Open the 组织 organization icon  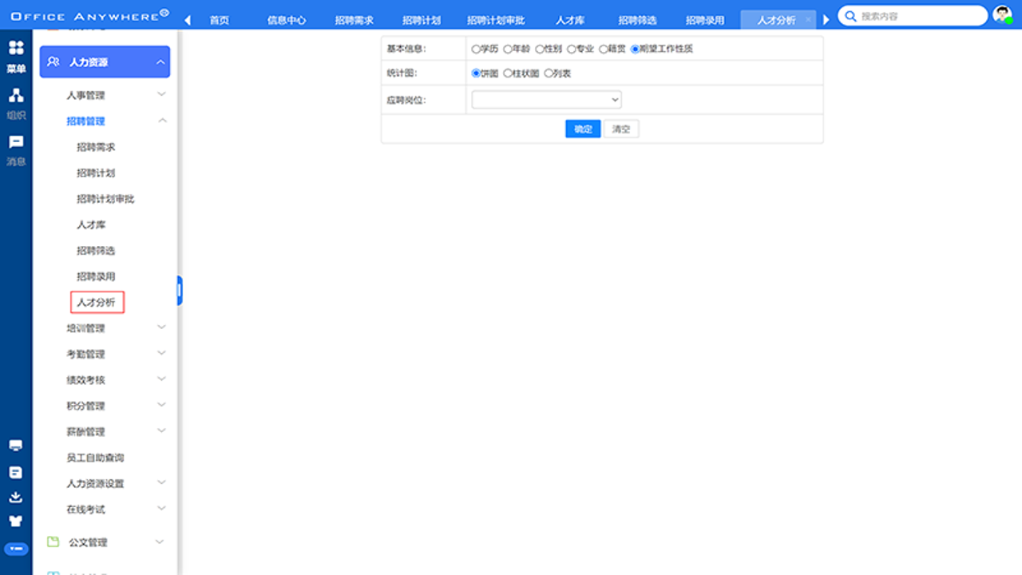pyautogui.click(x=16, y=96)
